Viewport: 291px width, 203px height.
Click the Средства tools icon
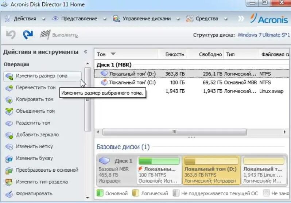(x=190, y=19)
